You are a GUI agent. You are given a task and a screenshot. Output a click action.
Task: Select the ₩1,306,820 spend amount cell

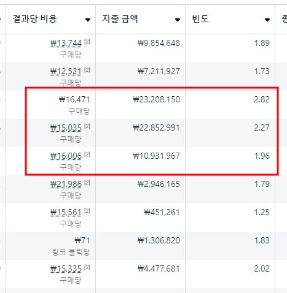141,246
